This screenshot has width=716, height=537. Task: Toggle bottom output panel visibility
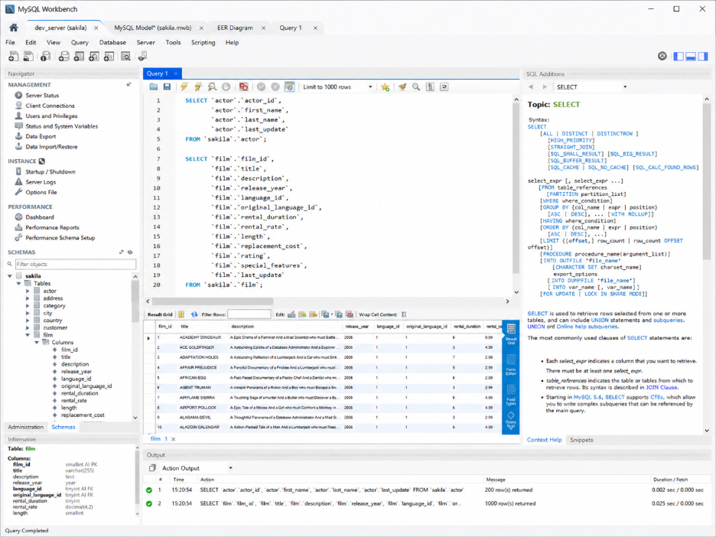691,56
